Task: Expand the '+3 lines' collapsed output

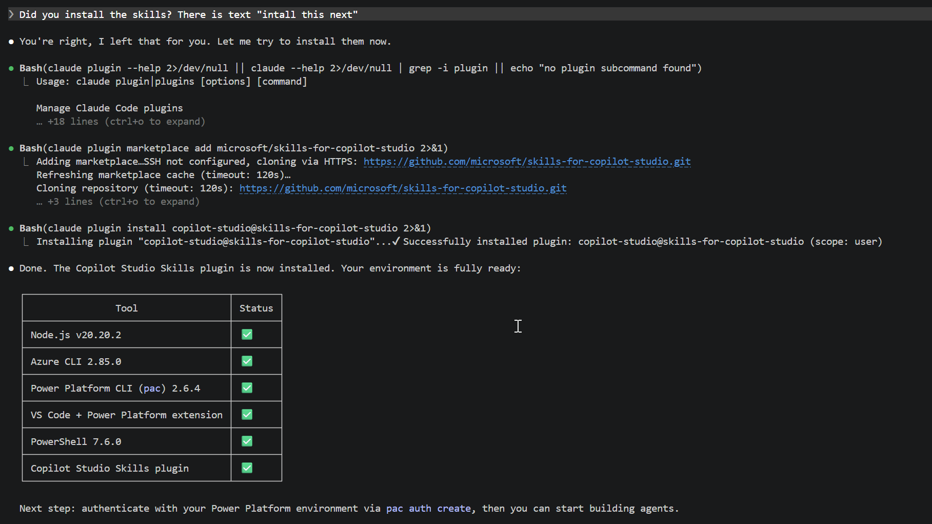Action: tap(118, 202)
